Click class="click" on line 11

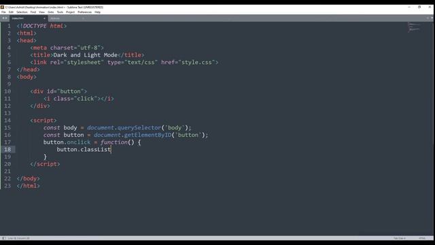tap(75, 99)
